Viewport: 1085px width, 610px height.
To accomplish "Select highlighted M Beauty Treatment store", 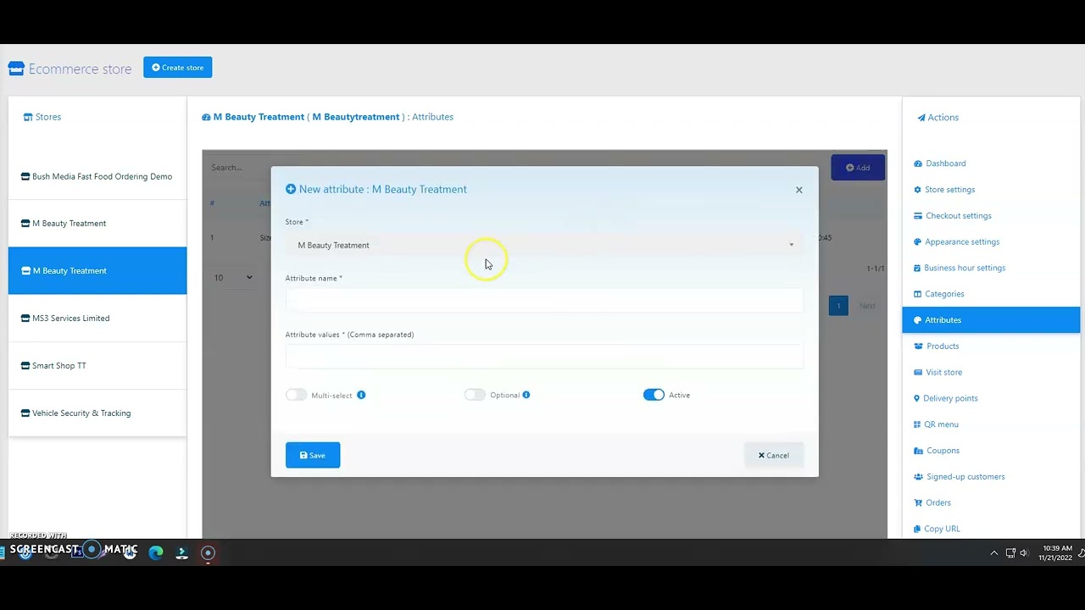I will [97, 271].
